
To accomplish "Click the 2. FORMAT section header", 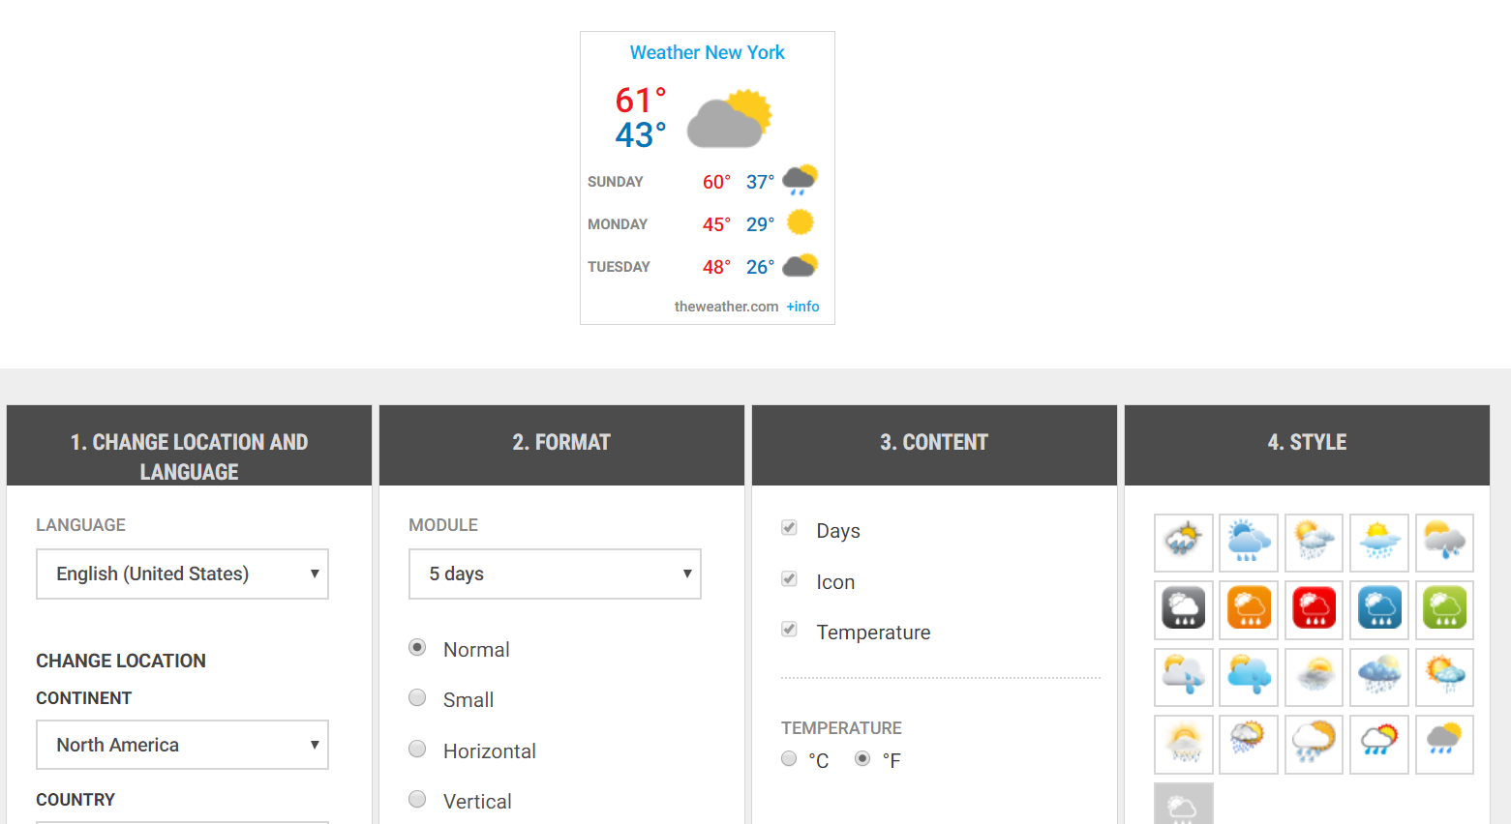I will coord(561,445).
